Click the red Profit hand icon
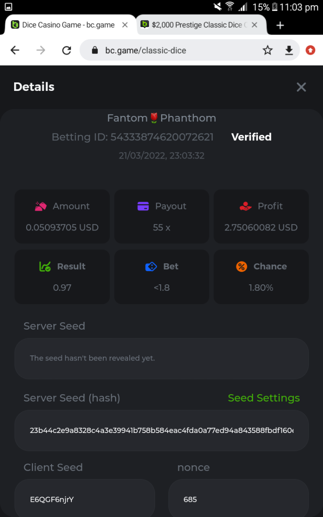The width and height of the screenshot is (323, 517). pos(245,206)
